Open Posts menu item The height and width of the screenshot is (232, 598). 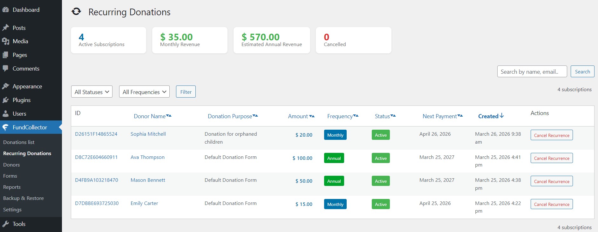pos(31,28)
